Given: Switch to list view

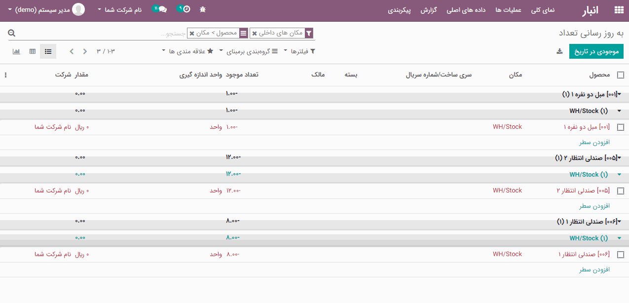Looking at the screenshot, I should pos(48,51).
